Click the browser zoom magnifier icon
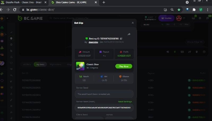The image size is (212, 121). (x=172, y=10)
